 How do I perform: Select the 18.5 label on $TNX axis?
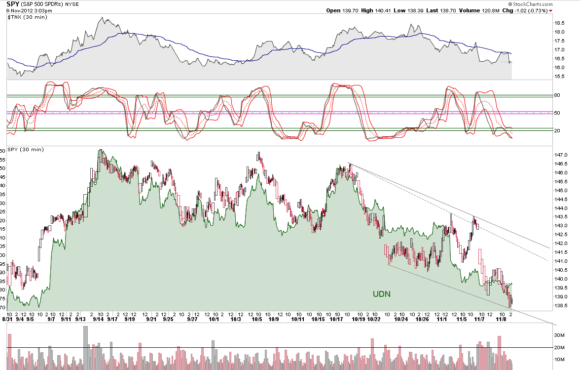tap(559, 23)
